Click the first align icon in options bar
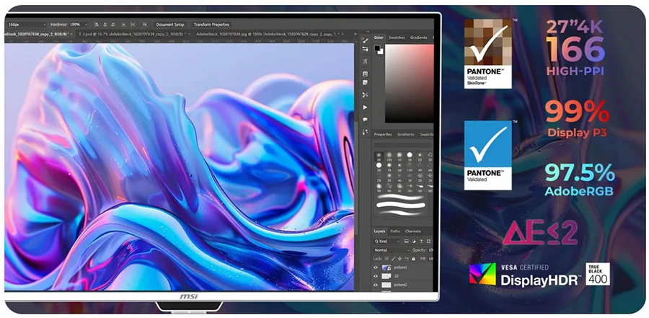Viewport: 649px width, 318px height. click(x=97, y=25)
